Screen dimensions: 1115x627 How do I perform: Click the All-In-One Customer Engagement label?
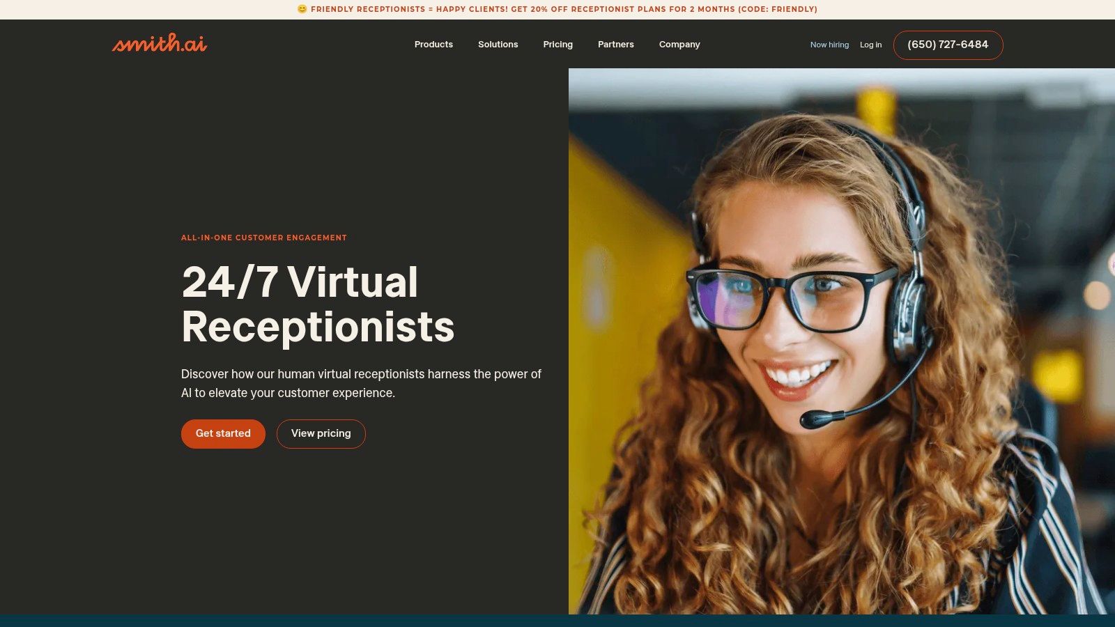263,238
